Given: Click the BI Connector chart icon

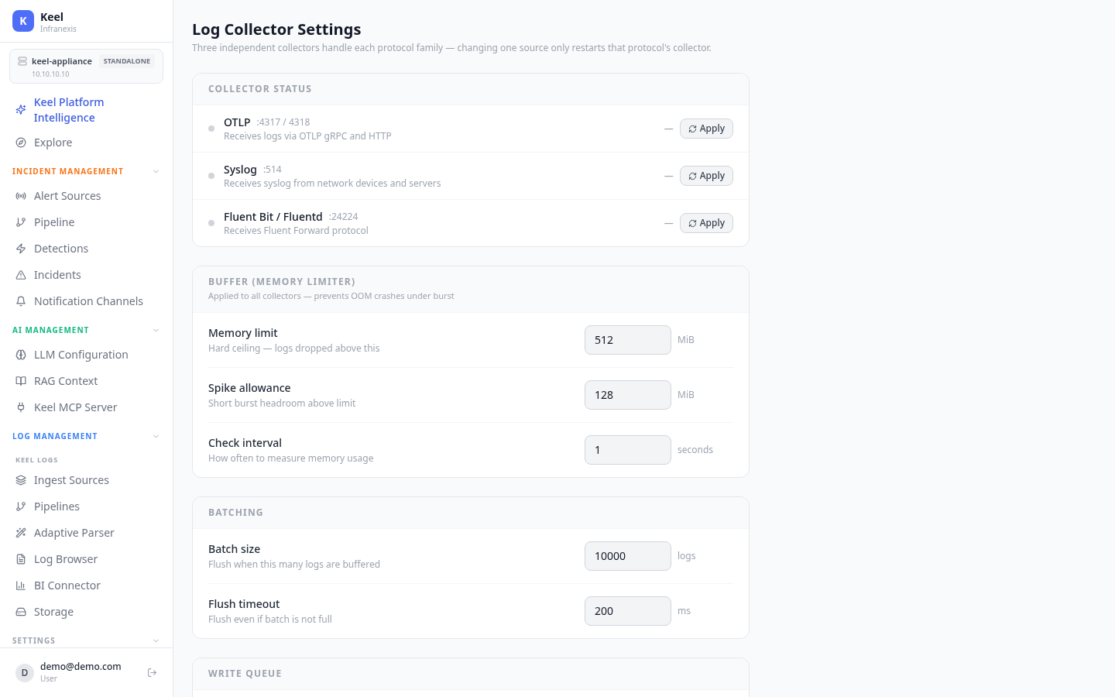Looking at the screenshot, I should tap(21, 585).
